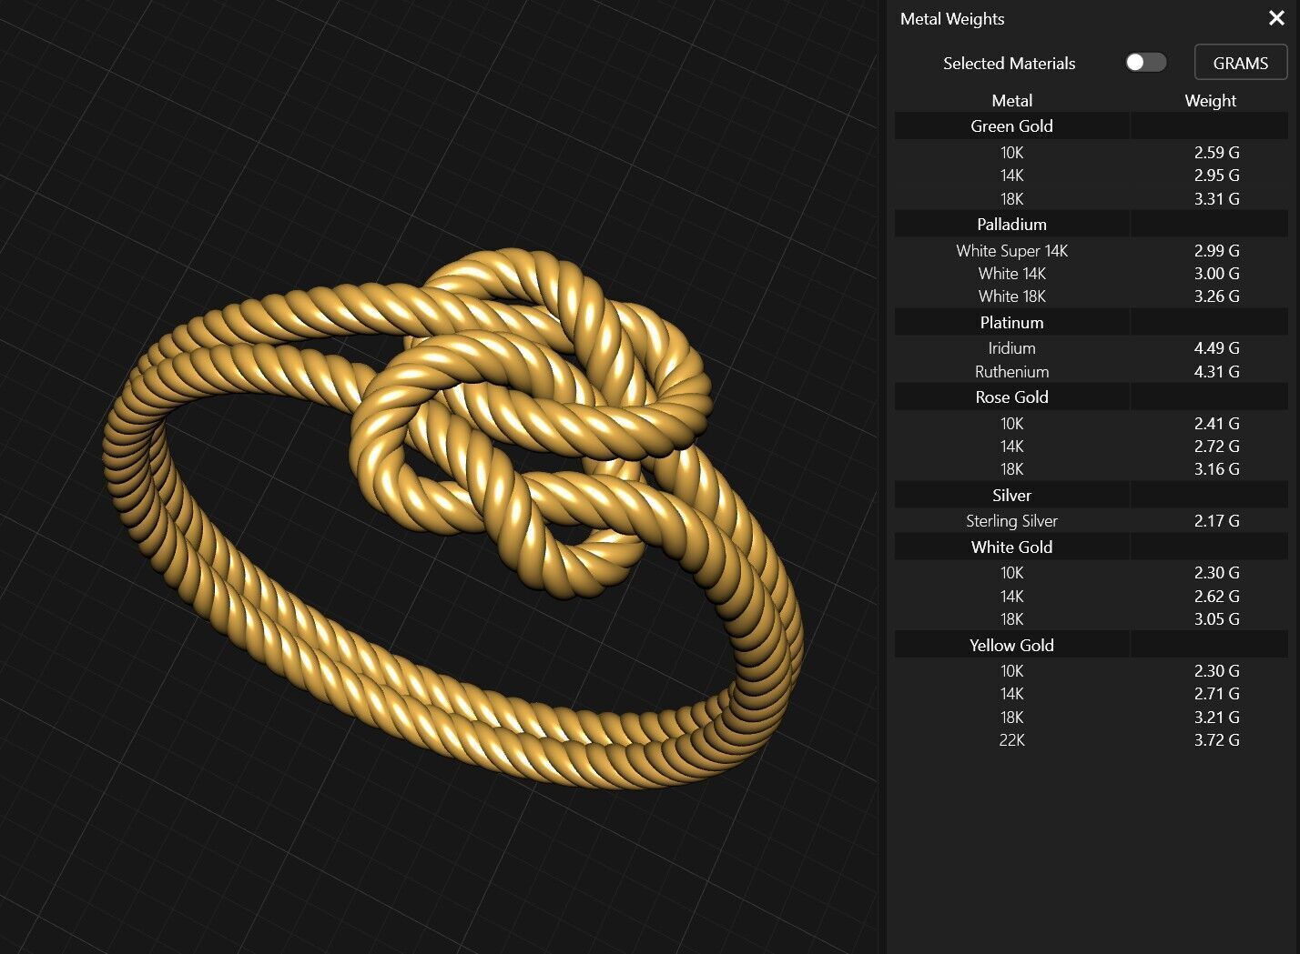Viewport: 1300px width, 954px height.
Task: Select White Gold 14K row
Action: [1091, 597]
